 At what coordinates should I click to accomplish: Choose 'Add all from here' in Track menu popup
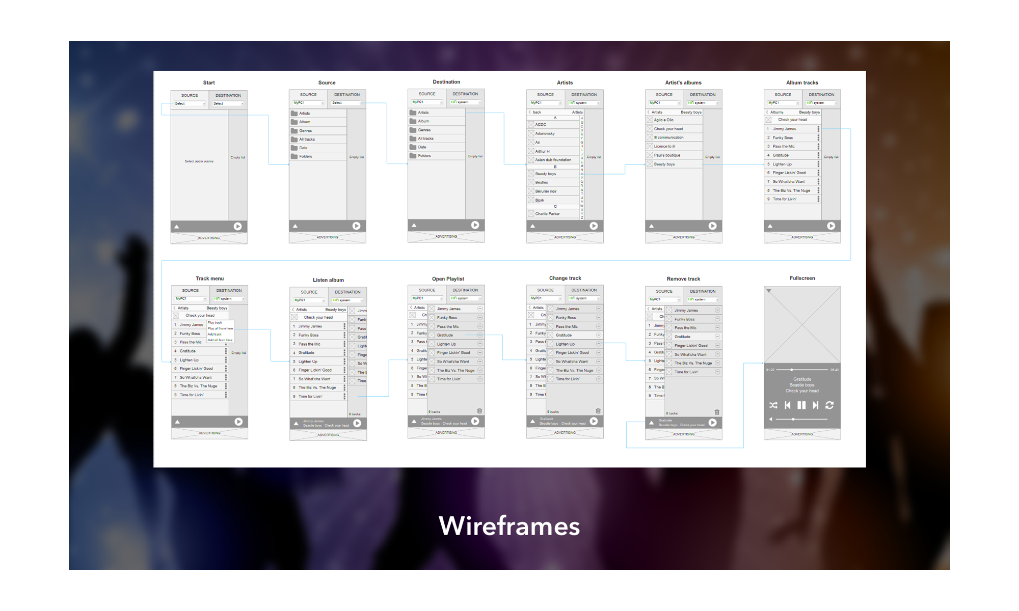[x=220, y=340]
